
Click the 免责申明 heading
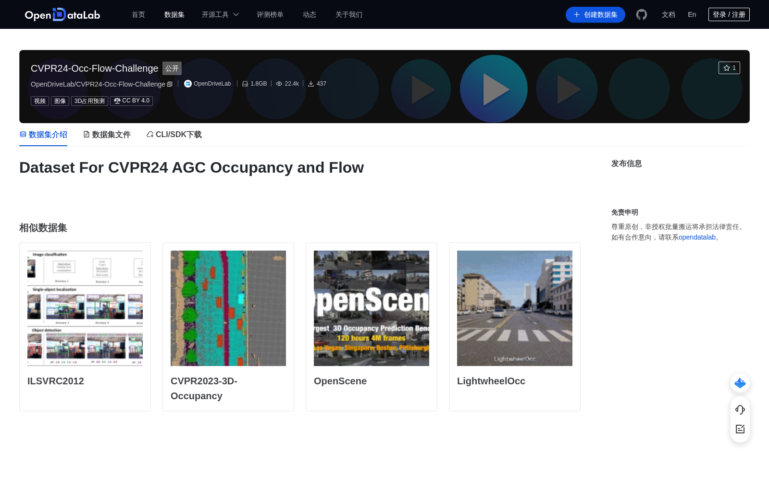[x=625, y=213]
